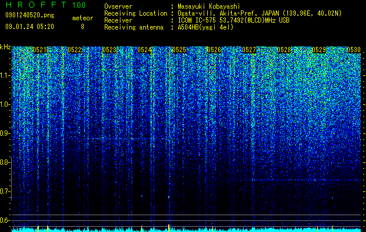Select the filename 0901240520.png text
This screenshot has width=366, height=232.
tap(30, 15)
